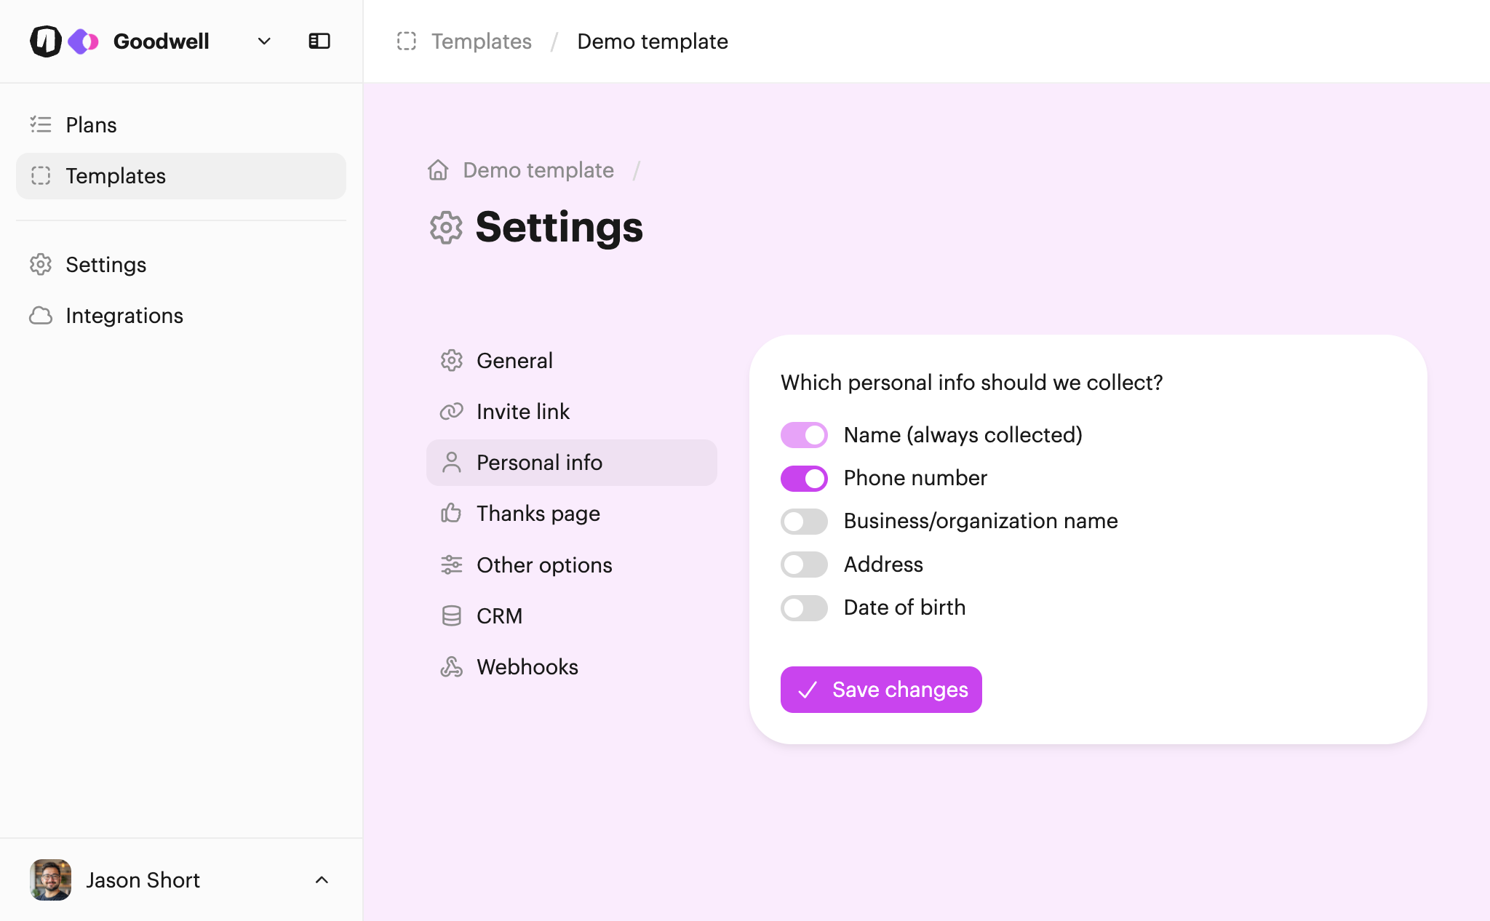Click the Integrations cloud icon in sidebar
This screenshot has width=1490, height=921.
tap(41, 316)
